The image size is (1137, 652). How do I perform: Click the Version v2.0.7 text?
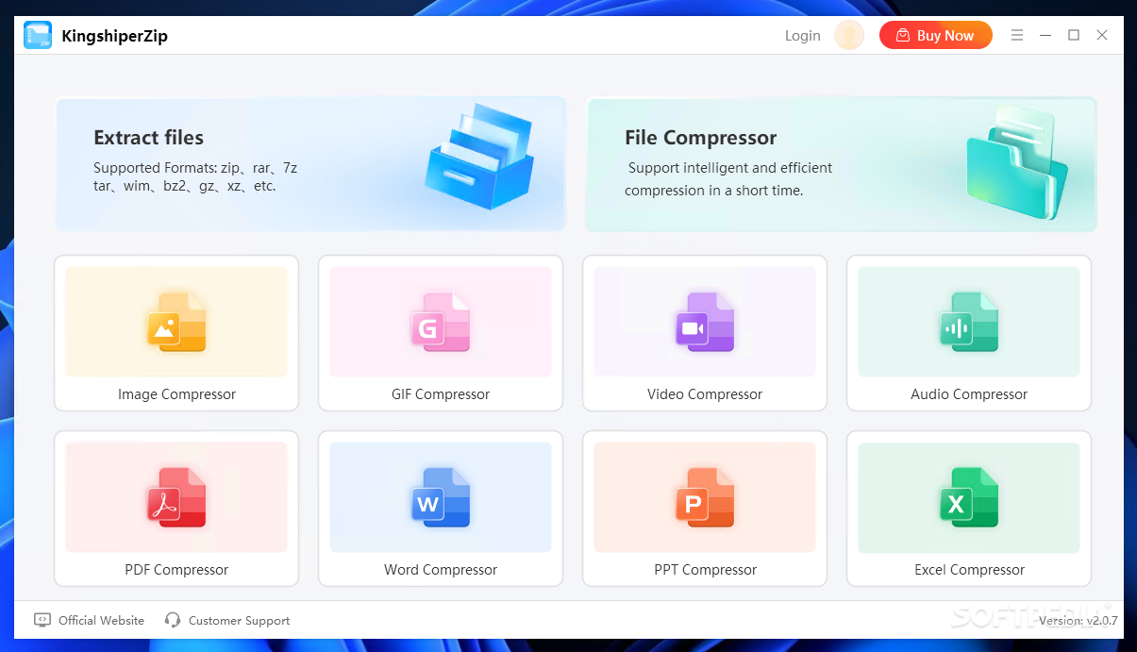click(x=1078, y=621)
